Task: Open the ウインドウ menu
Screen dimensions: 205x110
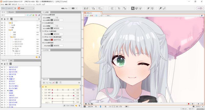Action: click(x=38, y=4)
